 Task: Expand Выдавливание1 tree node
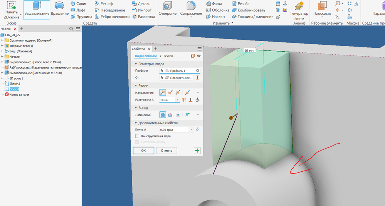point(2,62)
